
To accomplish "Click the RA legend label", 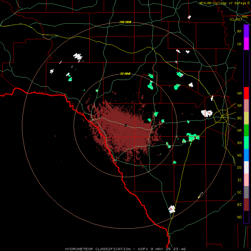I will click(x=239, y=143).
